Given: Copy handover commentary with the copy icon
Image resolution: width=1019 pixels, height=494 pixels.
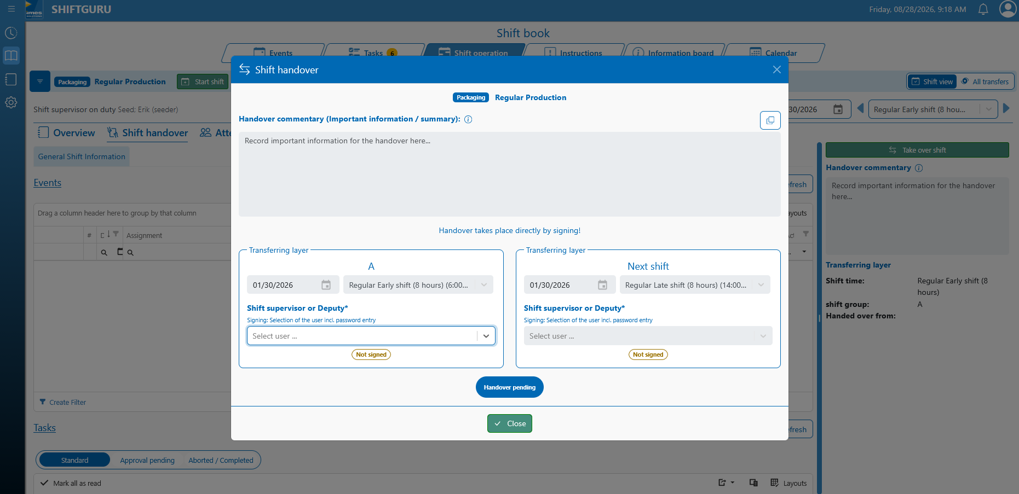Looking at the screenshot, I should (770, 120).
